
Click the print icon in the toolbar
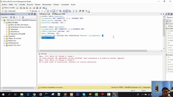(x=40, y=8)
